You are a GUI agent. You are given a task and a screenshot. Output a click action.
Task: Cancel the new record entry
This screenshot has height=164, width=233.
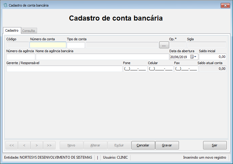click(143, 145)
